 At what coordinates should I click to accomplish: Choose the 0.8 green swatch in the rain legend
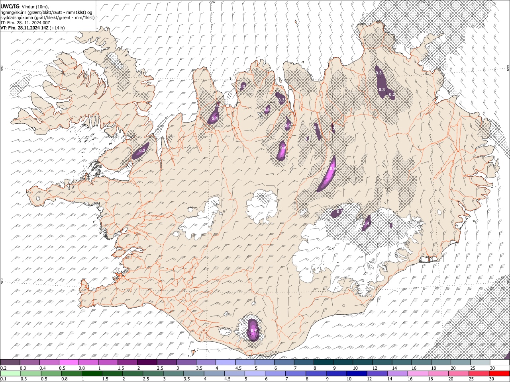(x=71, y=373)
